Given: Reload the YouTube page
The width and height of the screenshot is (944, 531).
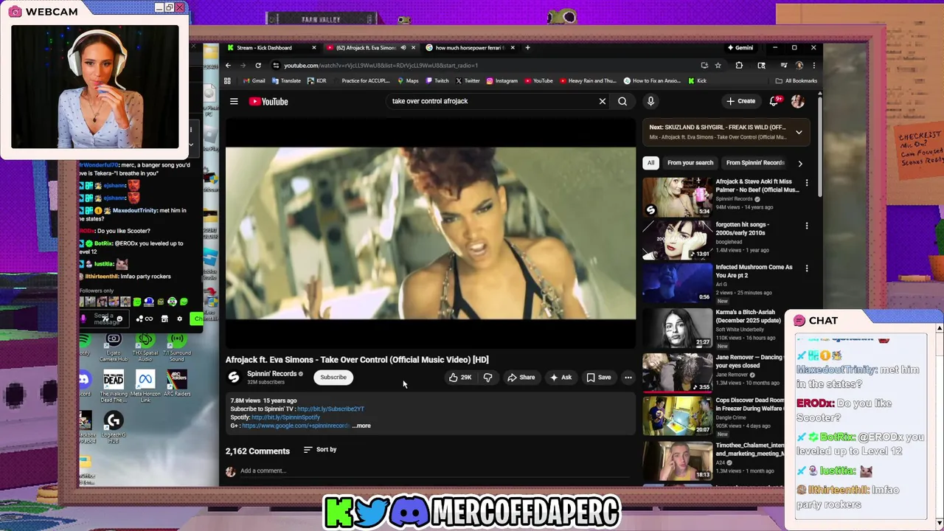Looking at the screenshot, I should click(x=258, y=66).
